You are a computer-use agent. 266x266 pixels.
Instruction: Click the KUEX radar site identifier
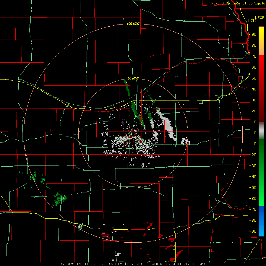coord(157,264)
